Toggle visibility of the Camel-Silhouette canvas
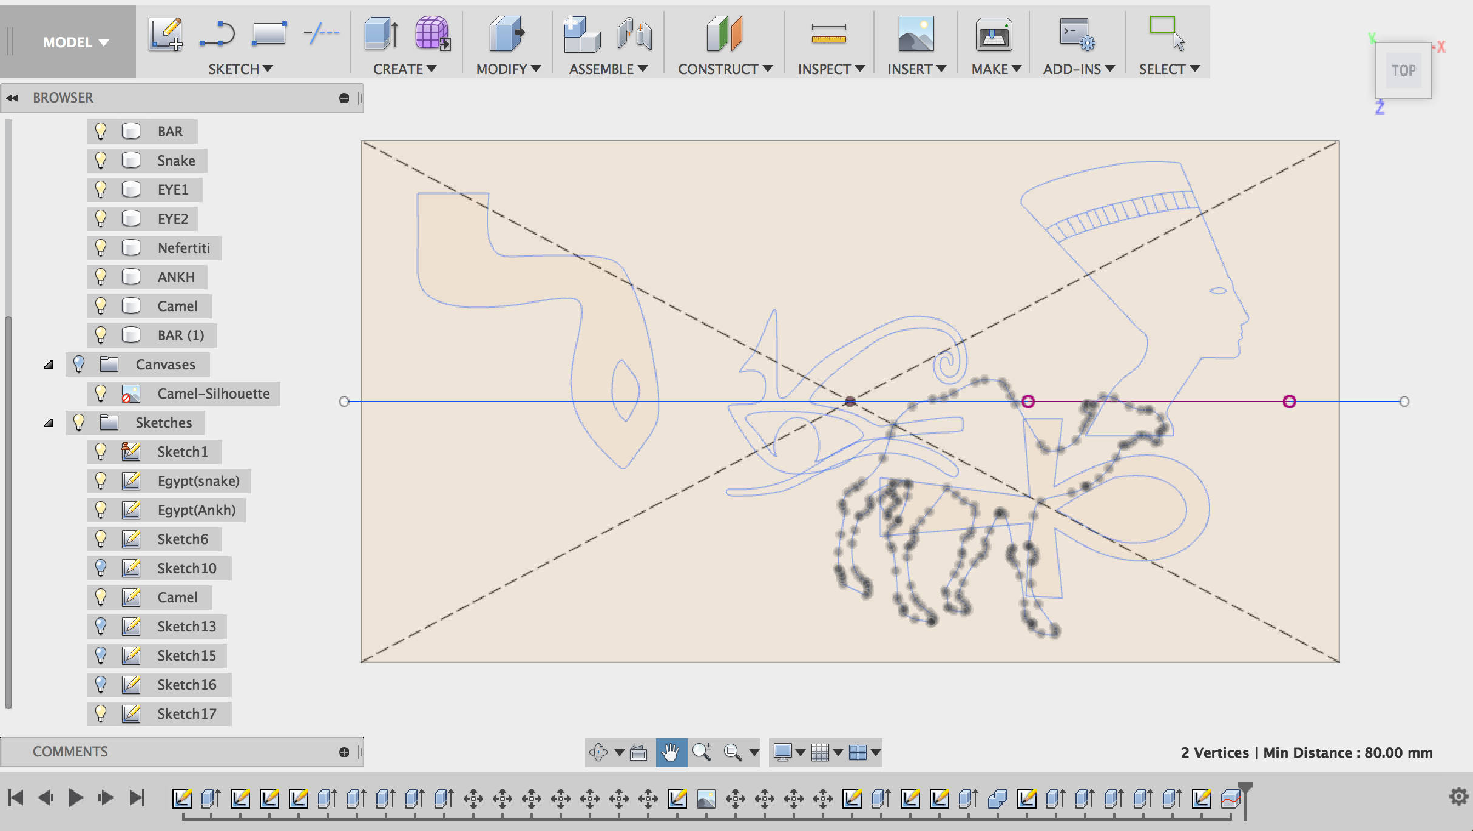 (101, 393)
